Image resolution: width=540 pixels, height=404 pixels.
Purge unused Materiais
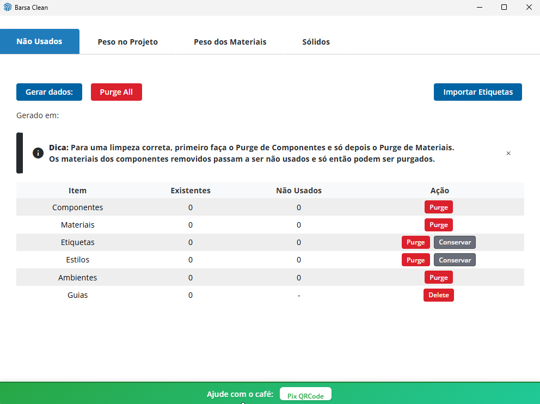[x=438, y=225]
